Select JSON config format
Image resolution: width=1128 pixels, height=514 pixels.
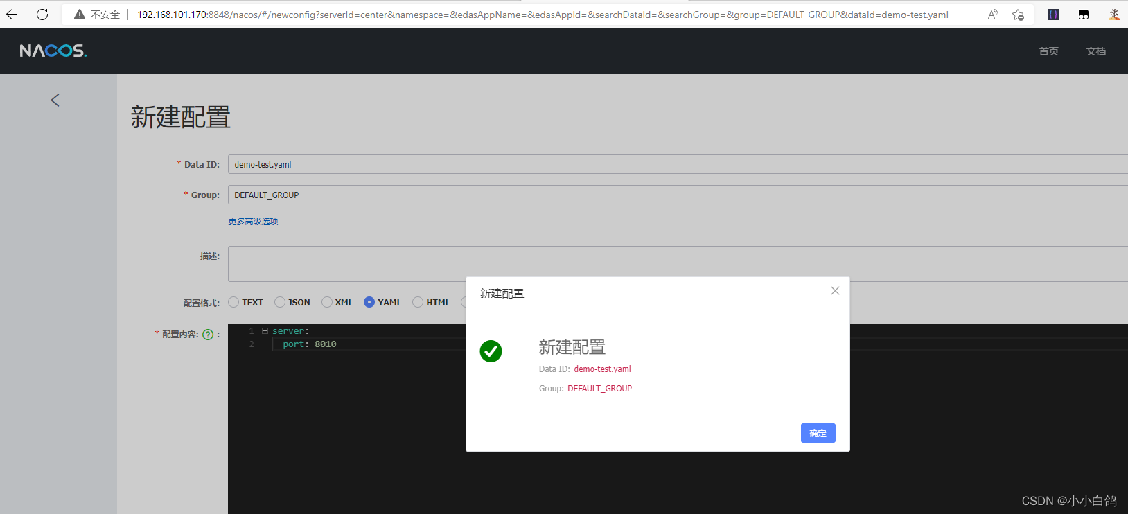[280, 302]
